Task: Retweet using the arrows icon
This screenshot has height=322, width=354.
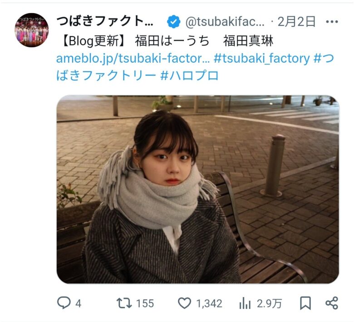Action: (124, 303)
